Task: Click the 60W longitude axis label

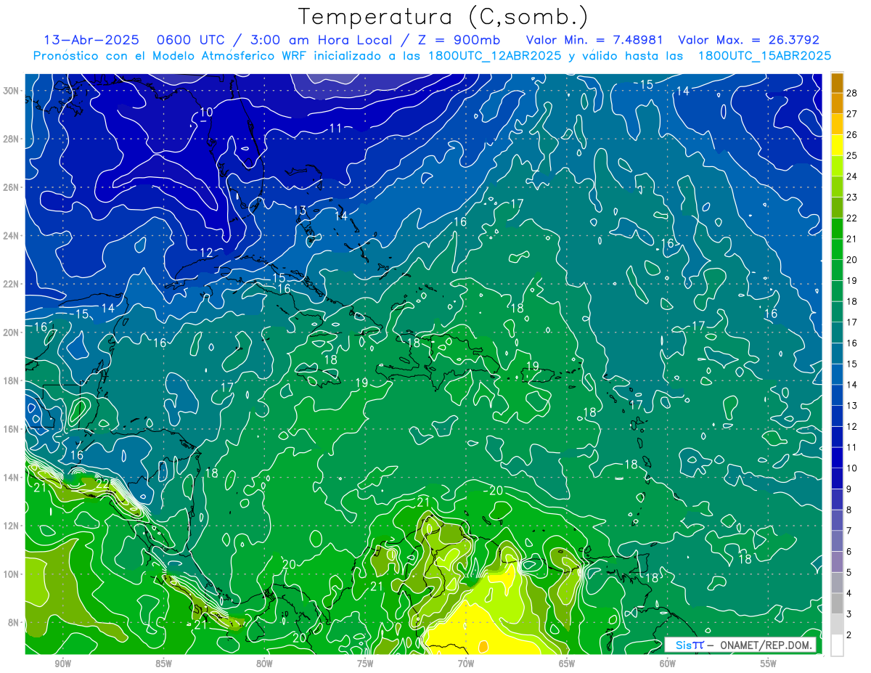Action: pos(668,664)
